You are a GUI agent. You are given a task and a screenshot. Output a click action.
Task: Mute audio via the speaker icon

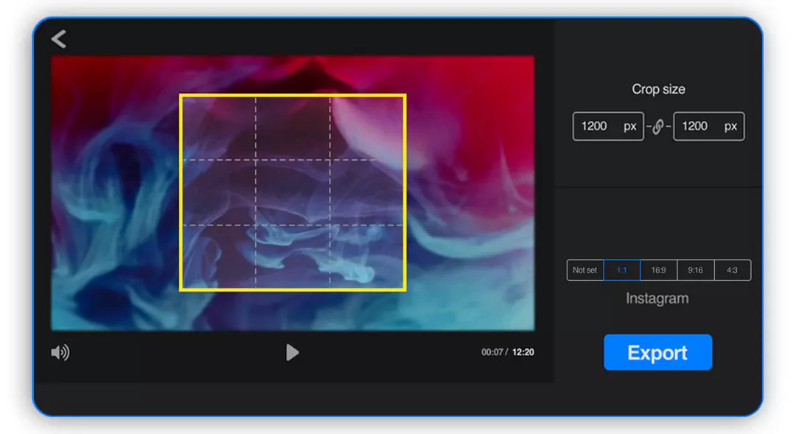pos(61,352)
